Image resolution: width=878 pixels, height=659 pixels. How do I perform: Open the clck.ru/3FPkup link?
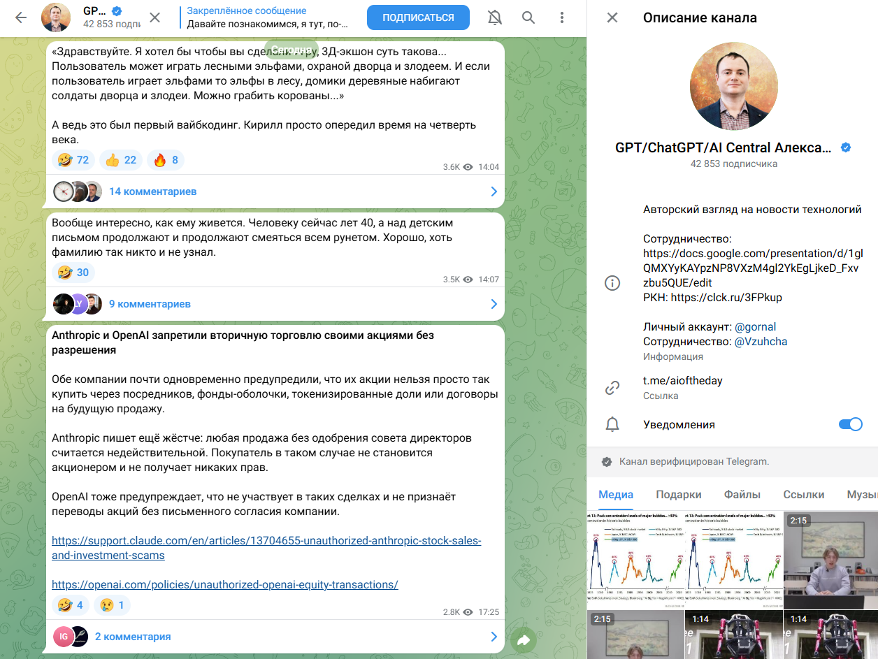pyautogui.click(x=726, y=298)
